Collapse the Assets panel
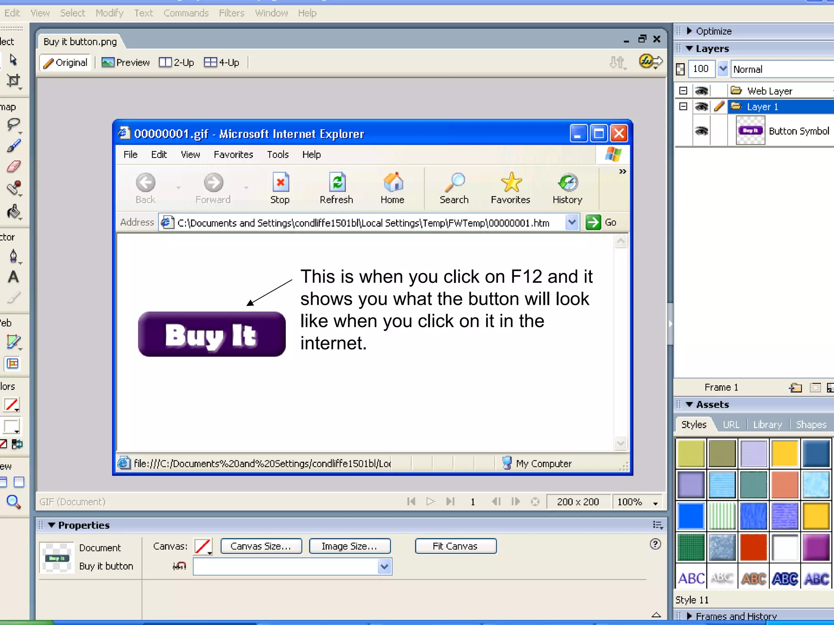Screen dimensions: 834x625 pyautogui.click(x=689, y=404)
